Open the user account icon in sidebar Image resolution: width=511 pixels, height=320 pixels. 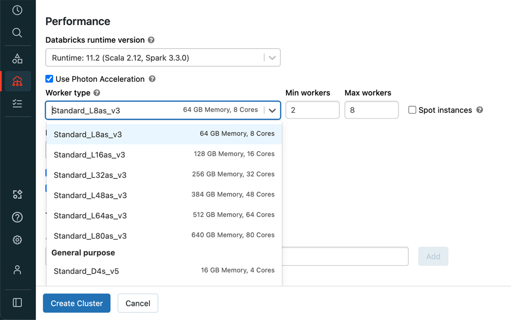pos(17,270)
